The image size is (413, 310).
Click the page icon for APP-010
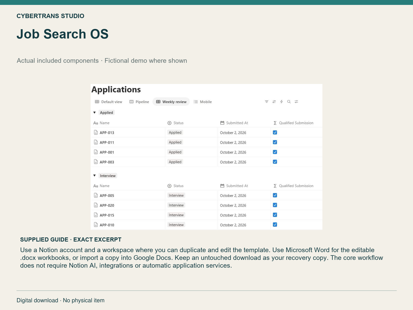click(x=96, y=225)
